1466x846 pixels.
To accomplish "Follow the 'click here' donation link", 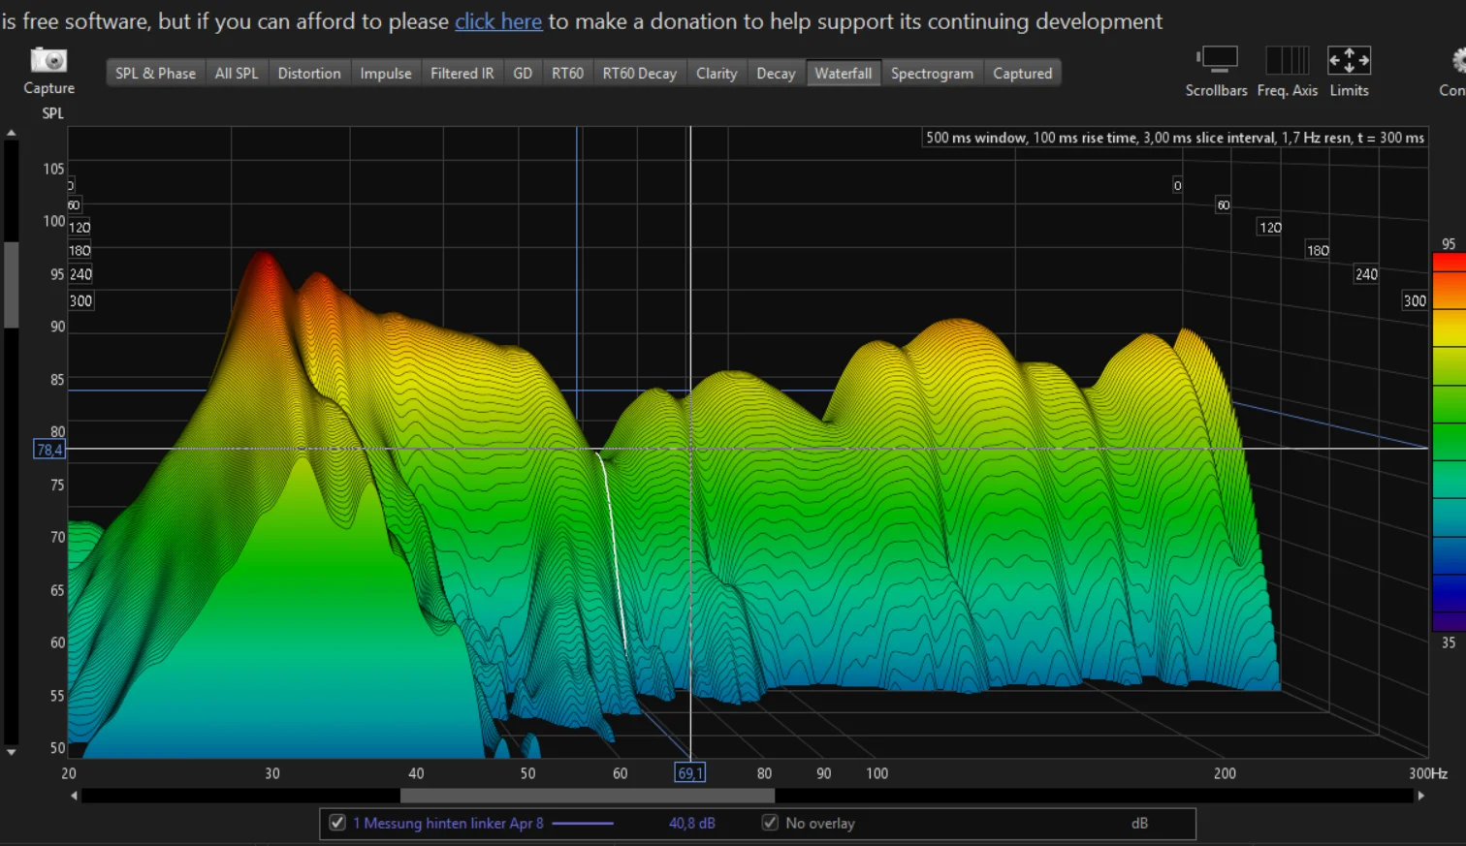I will [498, 21].
